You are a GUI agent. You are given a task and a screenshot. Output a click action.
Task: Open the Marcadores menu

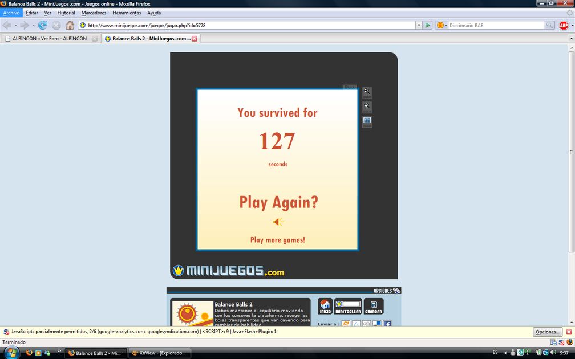(94, 13)
